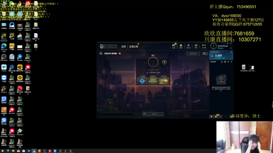This screenshot has width=273, height=153.
Task: Click the 1:09 queue timer display
Action: [x=218, y=56]
